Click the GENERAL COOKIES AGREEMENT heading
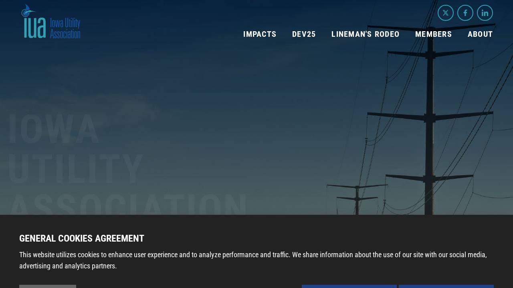Screen dimensions: 513x288 click(81, 238)
